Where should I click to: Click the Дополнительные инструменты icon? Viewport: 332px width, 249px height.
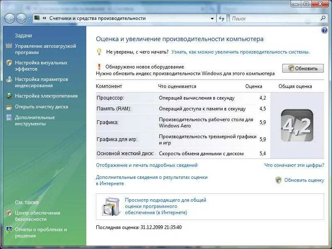click(x=9, y=117)
